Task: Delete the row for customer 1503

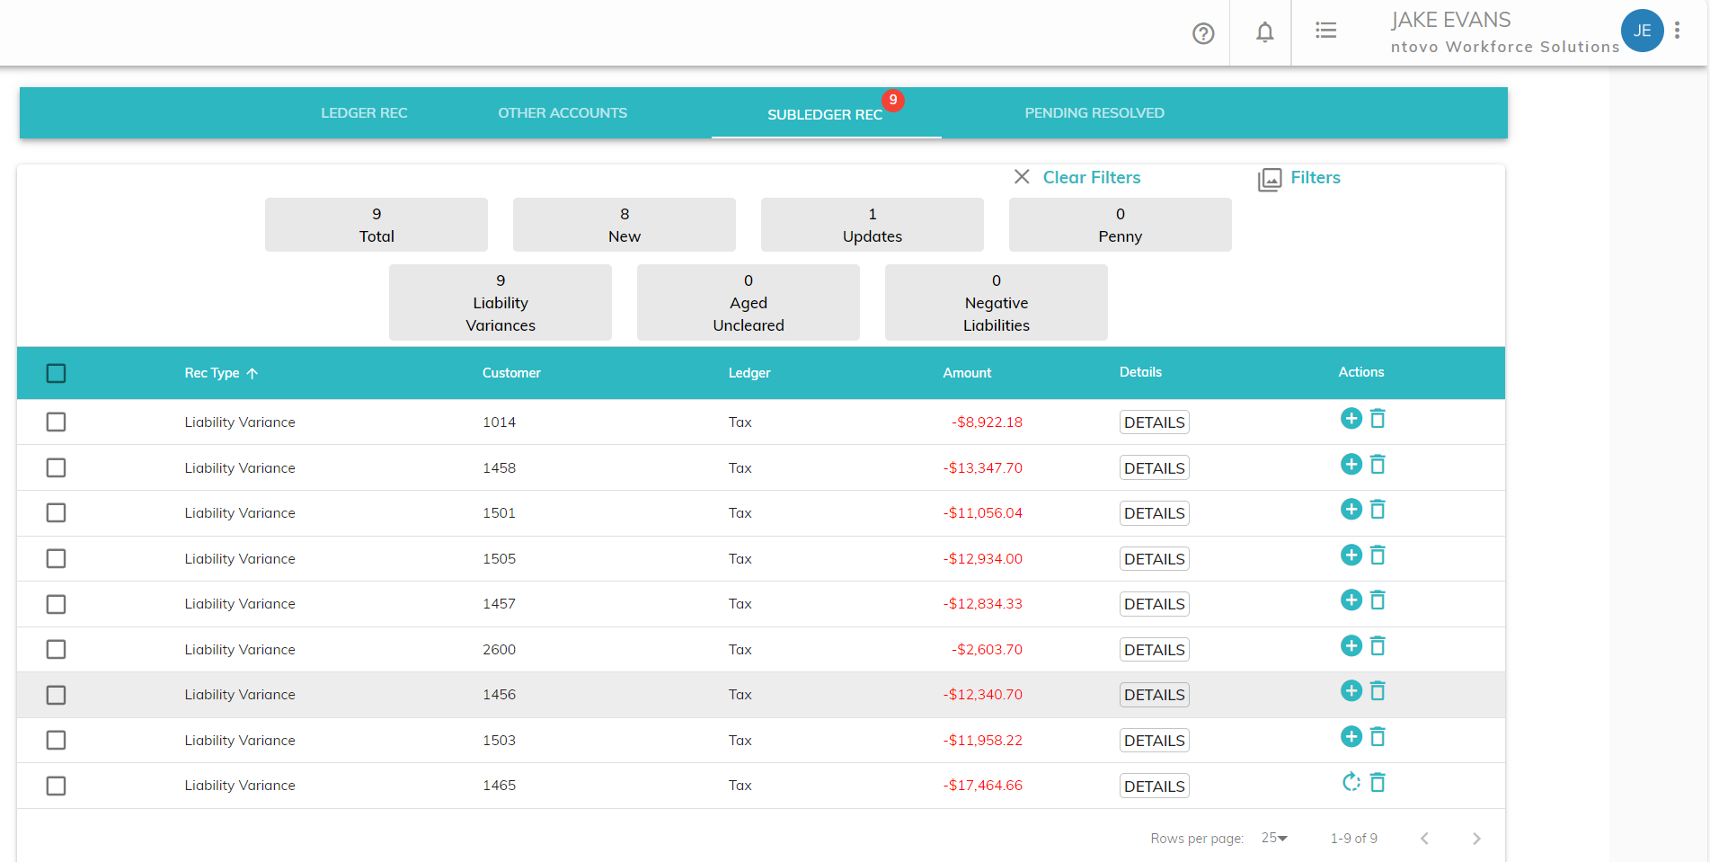Action: pyautogui.click(x=1378, y=737)
